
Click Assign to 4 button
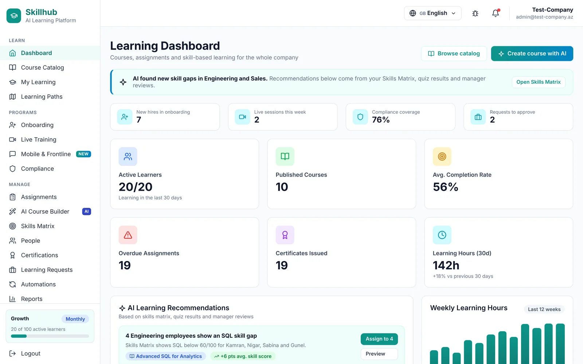click(379, 339)
